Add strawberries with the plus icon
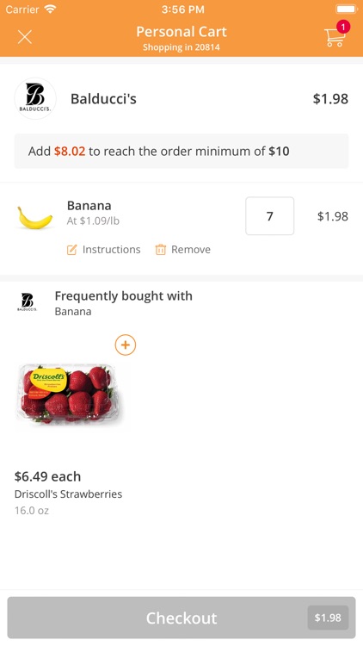 [x=126, y=345]
